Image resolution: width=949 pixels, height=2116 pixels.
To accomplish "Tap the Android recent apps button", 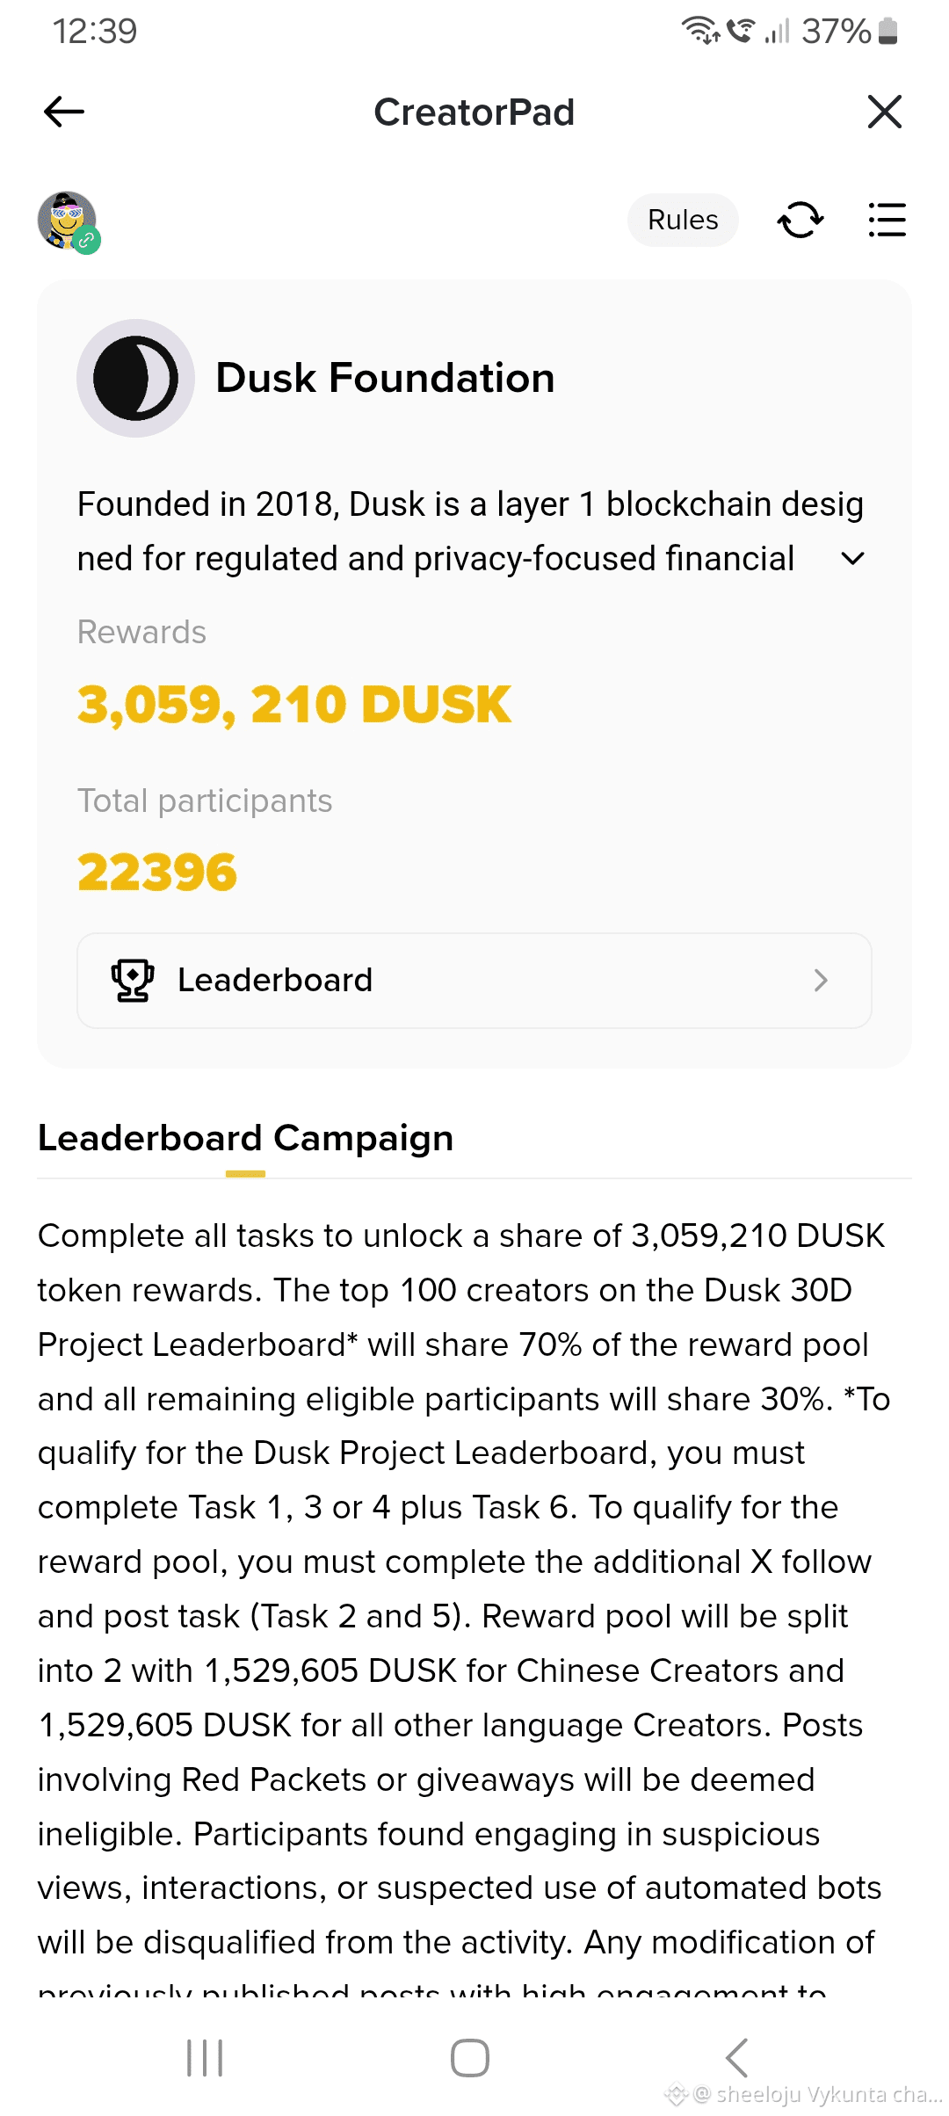I will click(205, 2058).
